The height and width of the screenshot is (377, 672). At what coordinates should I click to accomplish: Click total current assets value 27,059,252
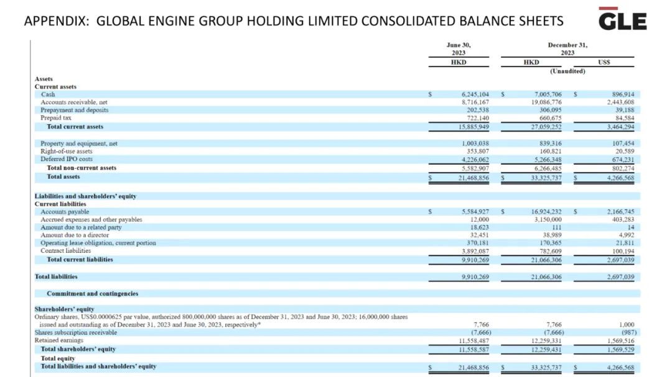coord(546,127)
